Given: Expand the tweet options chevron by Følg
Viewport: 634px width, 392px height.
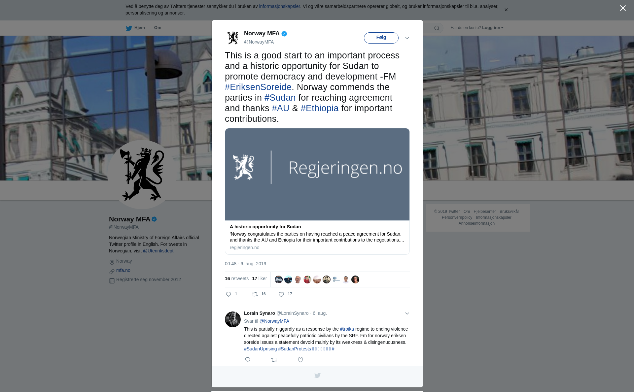Looking at the screenshot, I should (x=407, y=38).
